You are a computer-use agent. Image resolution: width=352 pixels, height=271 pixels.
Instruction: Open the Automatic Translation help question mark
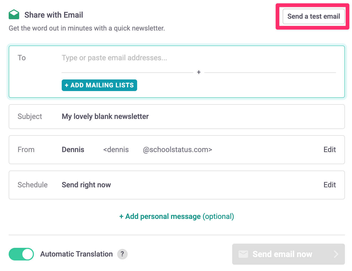(122, 254)
